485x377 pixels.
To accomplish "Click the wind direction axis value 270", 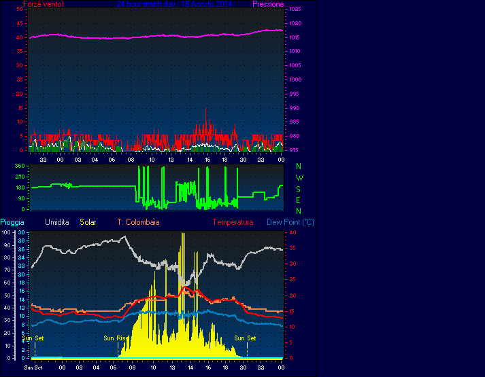I will [x=20, y=177].
